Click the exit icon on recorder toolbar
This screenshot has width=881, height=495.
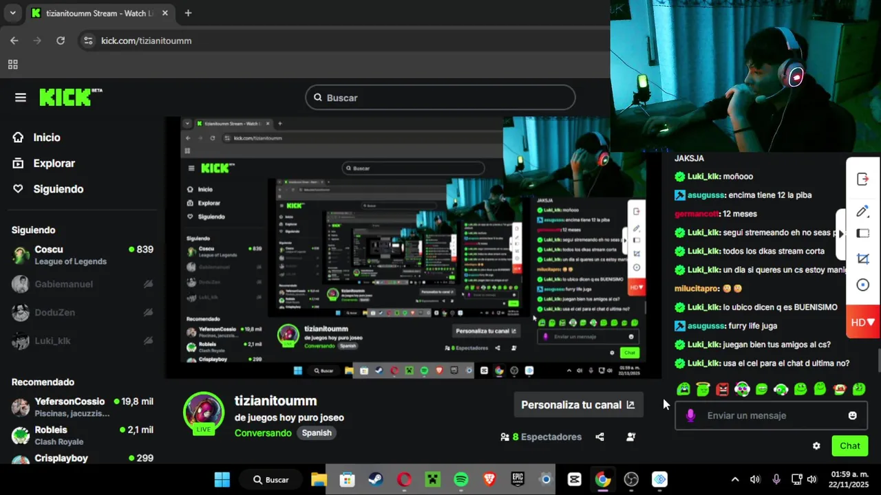coord(862,179)
